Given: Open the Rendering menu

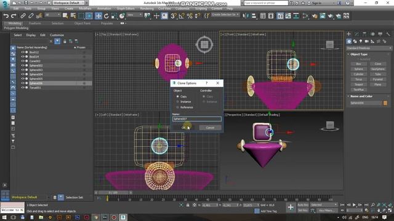Looking at the screenshot, I should [x=147, y=9].
